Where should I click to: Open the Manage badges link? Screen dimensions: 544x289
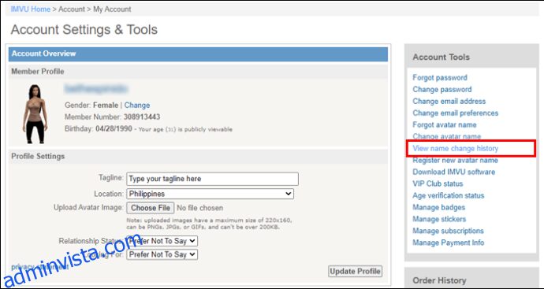[x=439, y=207]
